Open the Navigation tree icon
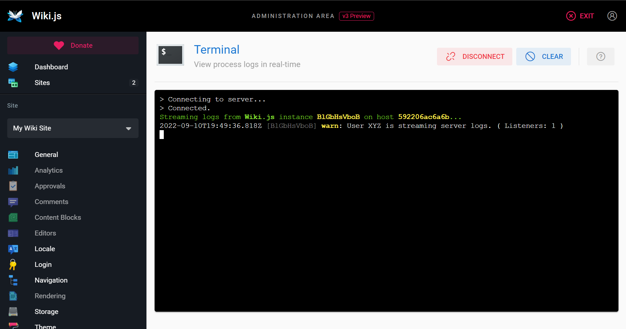Viewport: 626px width, 329px height. click(x=13, y=280)
